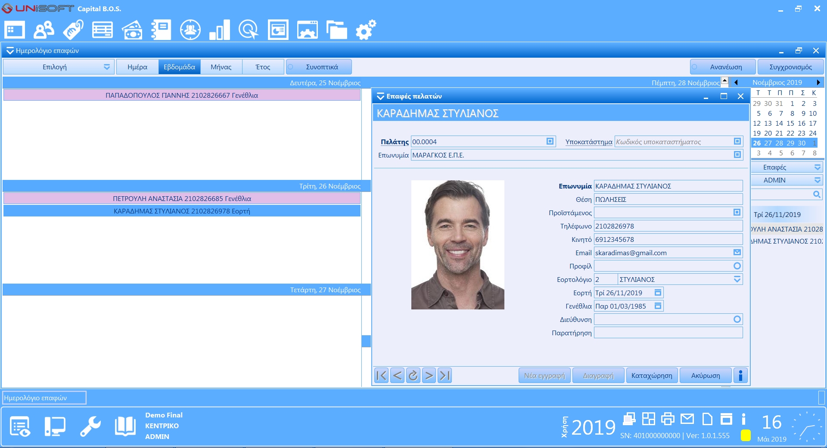Open the Προϊστάμενος lookup button
827x448 pixels.
pyautogui.click(x=737, y=213)
